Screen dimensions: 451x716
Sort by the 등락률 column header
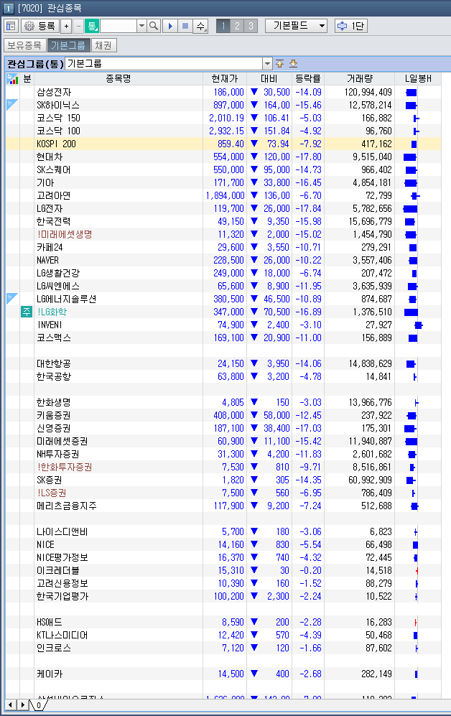pyautogui.click(x=307, y=78)
